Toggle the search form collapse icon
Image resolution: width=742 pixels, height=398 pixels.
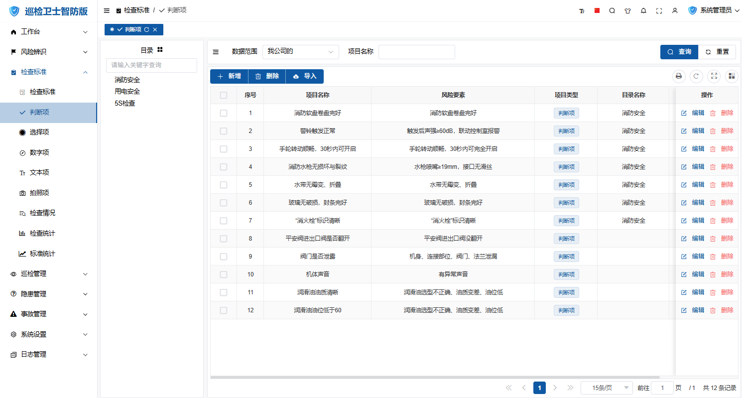(216, 51)
